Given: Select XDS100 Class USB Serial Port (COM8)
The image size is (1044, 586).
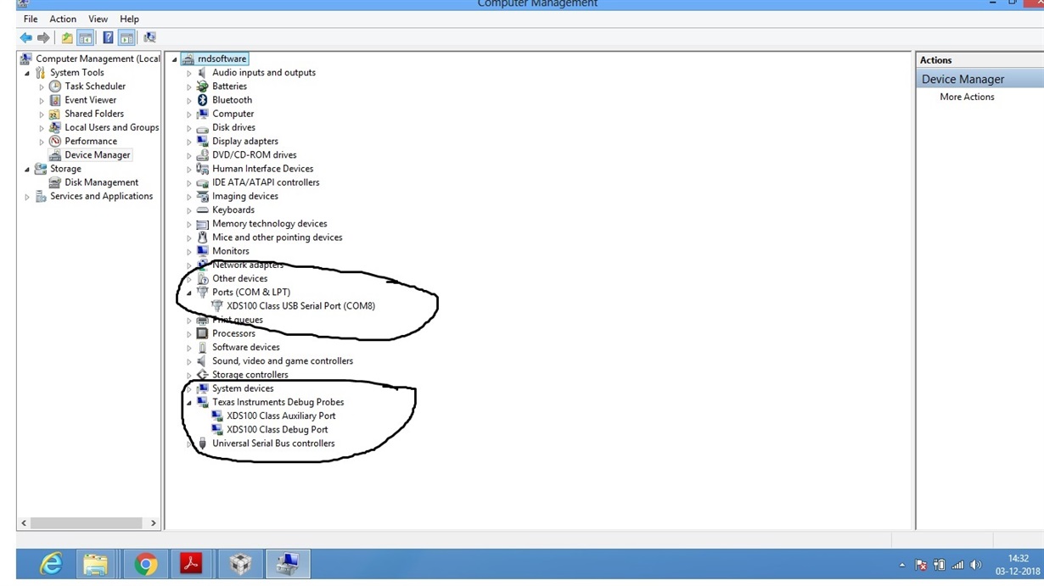Looking at the screenshot, I should pyautogui.click(x=300, y=306).
